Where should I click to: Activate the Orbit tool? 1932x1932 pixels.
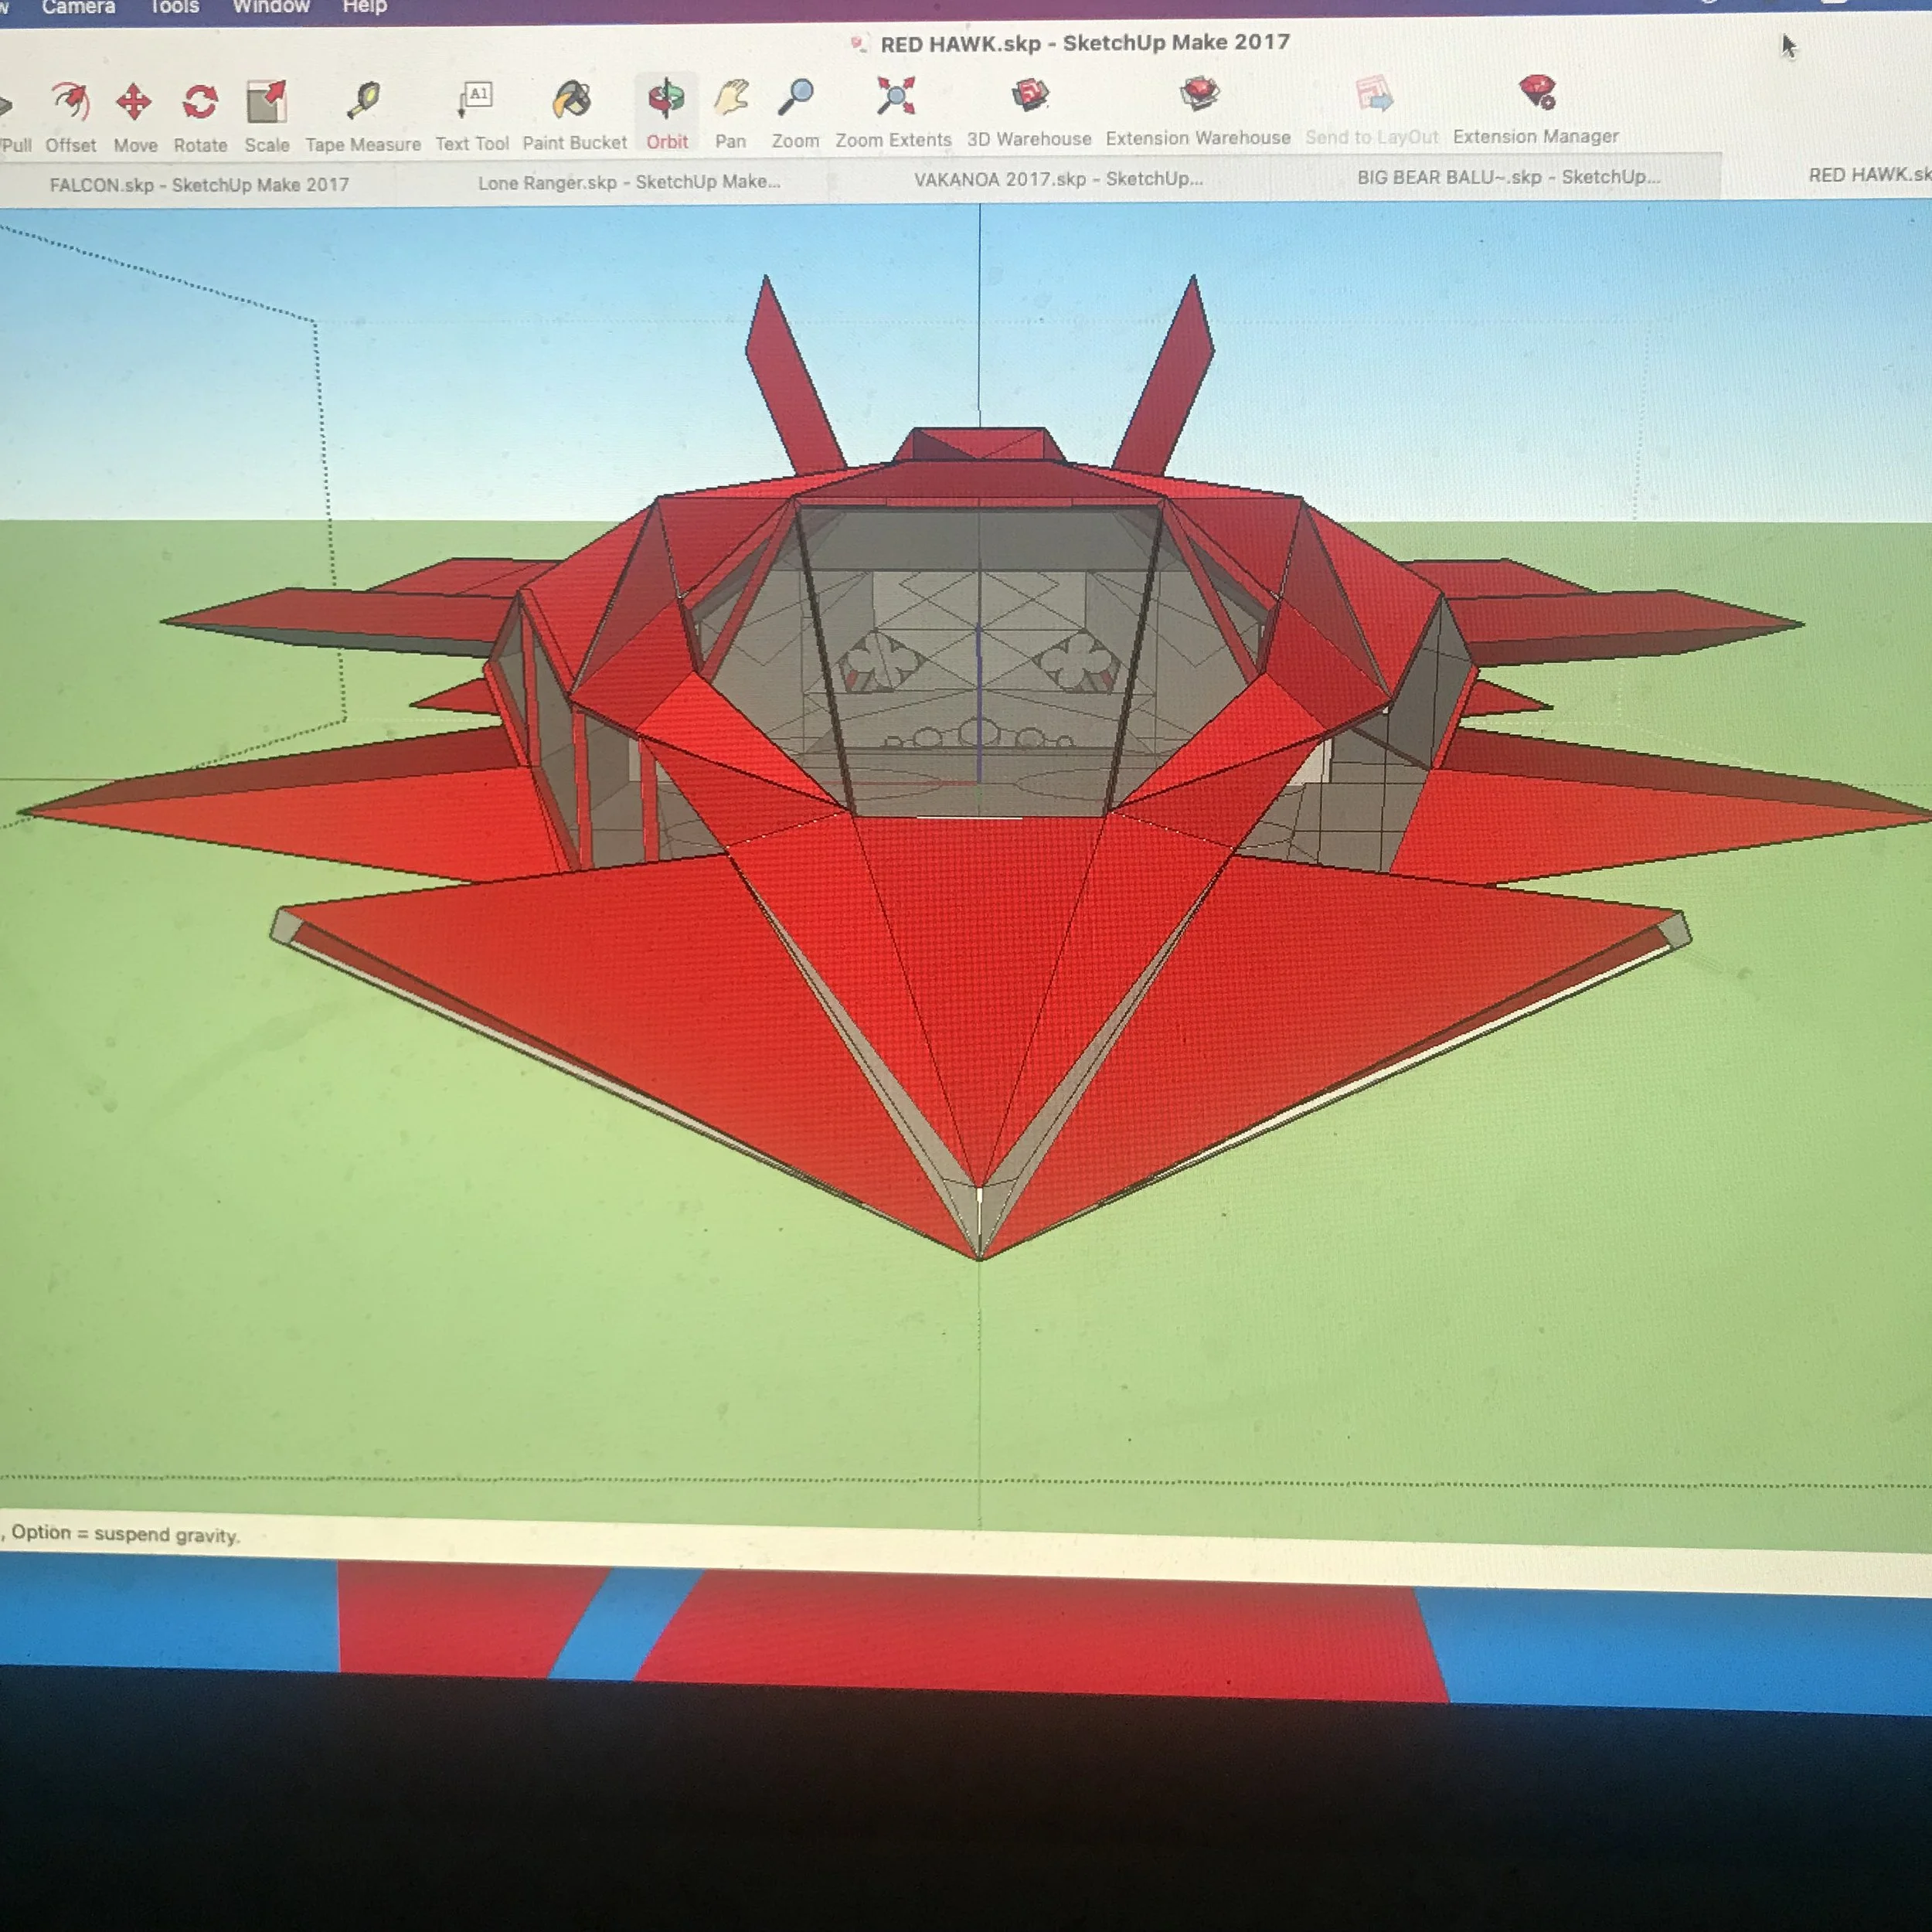coord(666,99)
